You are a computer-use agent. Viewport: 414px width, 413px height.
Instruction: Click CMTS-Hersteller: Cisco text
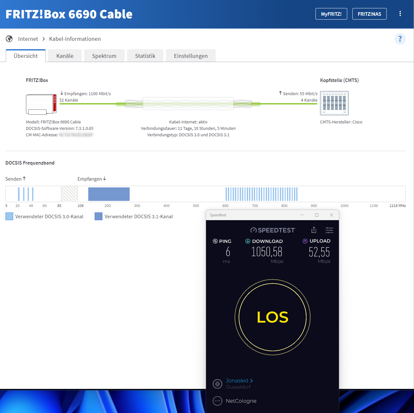pos(341,122)
